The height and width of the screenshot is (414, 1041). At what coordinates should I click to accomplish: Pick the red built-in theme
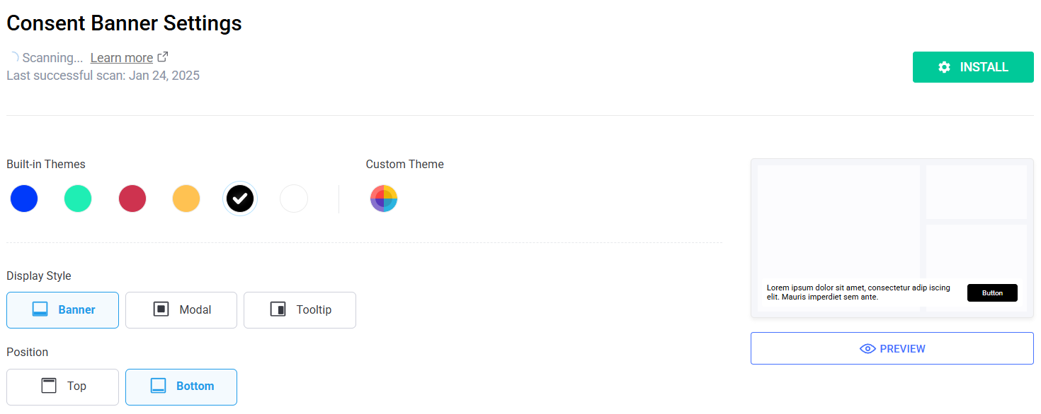point(132,199)
